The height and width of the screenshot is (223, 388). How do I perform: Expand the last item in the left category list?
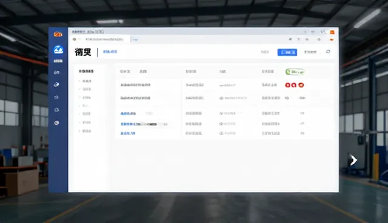(x=85, y=131)
